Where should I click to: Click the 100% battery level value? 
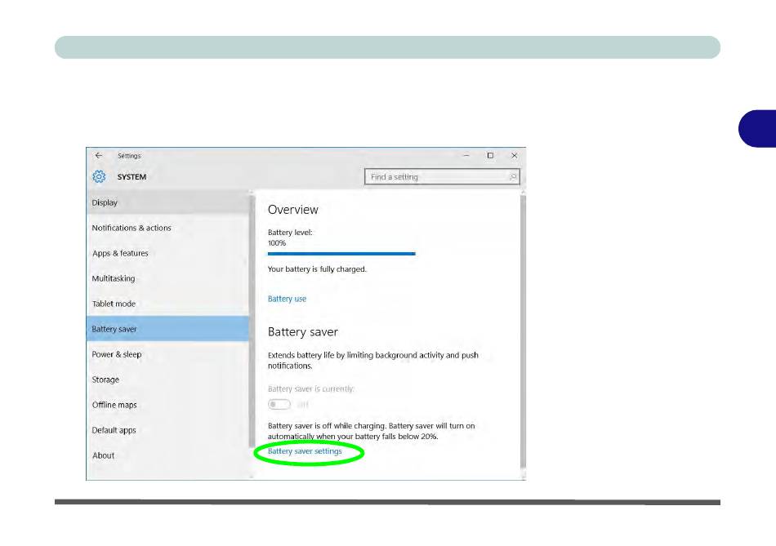pos(277,243)
